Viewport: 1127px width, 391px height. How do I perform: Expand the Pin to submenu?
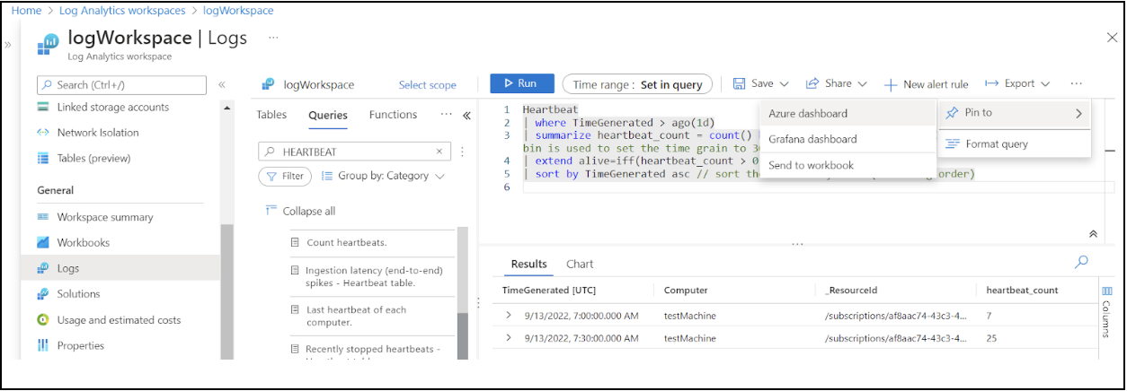(x=1015, y=113)
